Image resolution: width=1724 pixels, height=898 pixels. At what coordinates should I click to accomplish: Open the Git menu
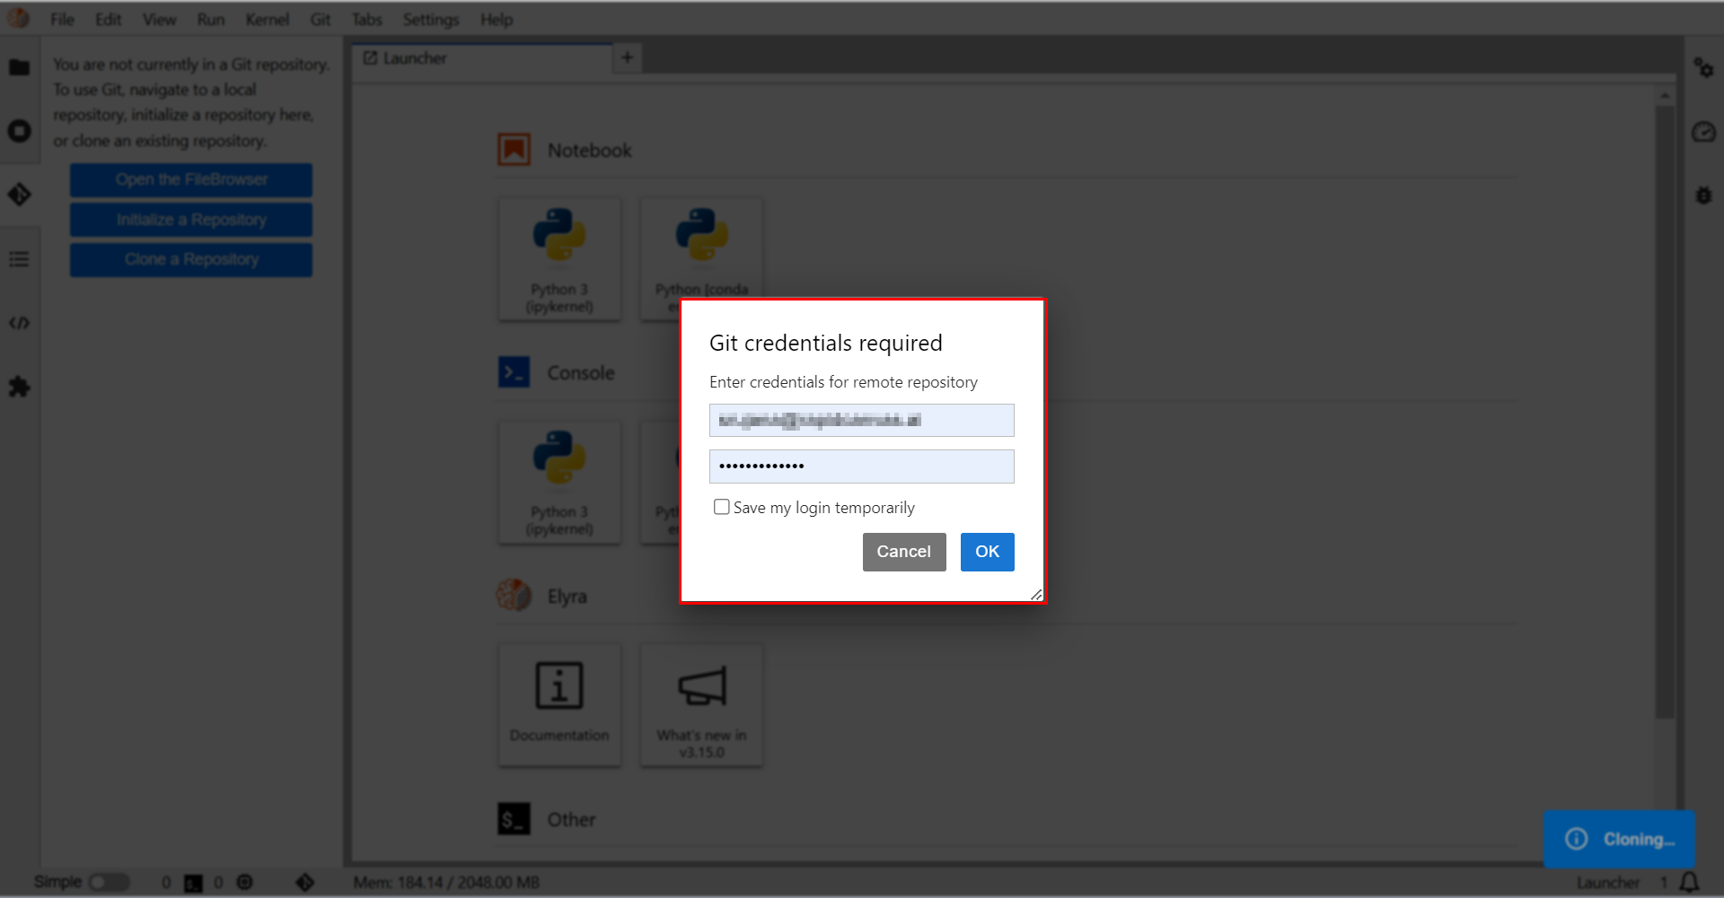pos(320,19)
